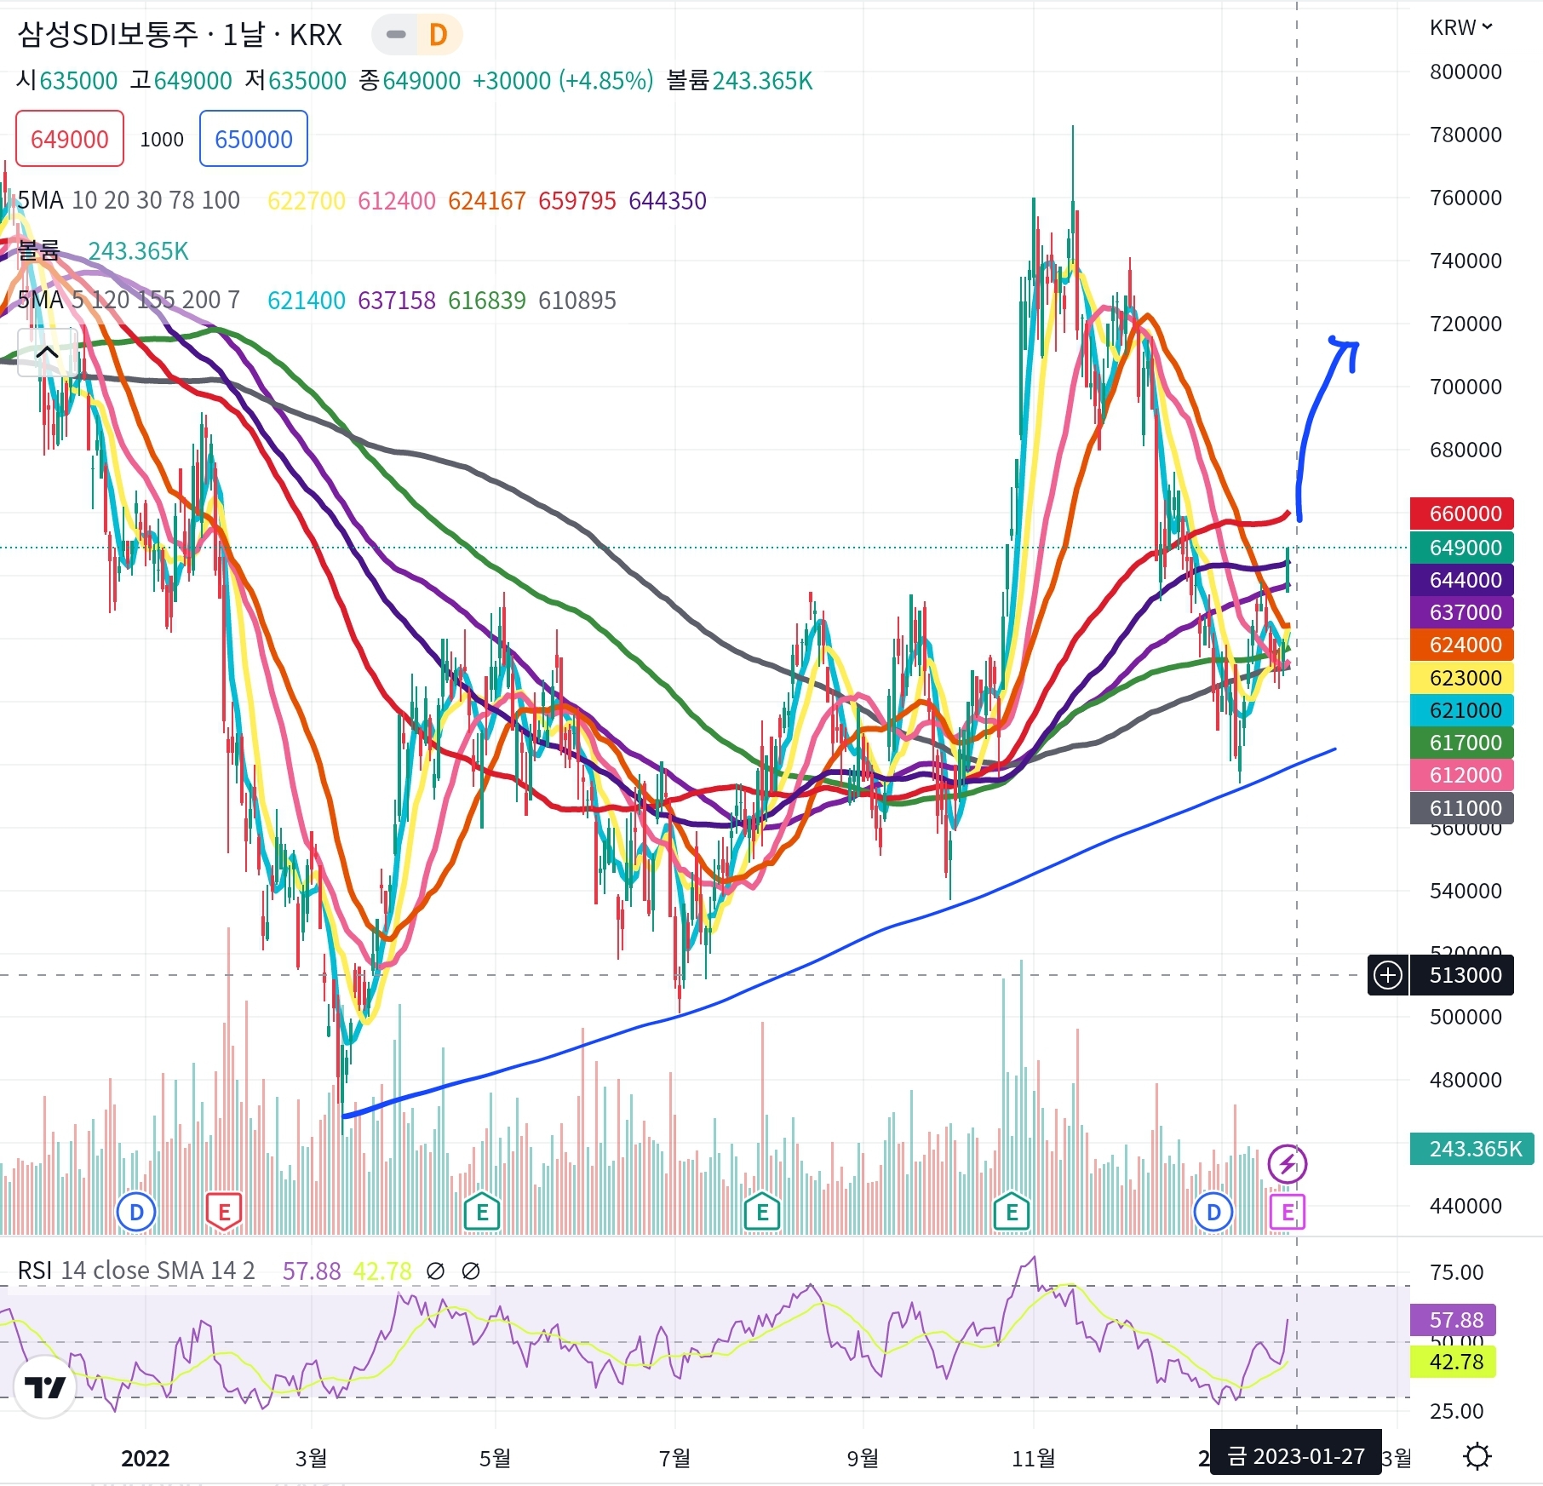
Task: Select the SMA 5 120 155 200 7 indicator legend
Action: [x=129, y=300]
